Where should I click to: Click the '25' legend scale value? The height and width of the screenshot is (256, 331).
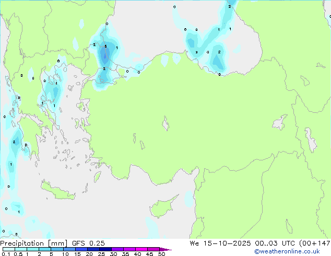tap(101, 254)
